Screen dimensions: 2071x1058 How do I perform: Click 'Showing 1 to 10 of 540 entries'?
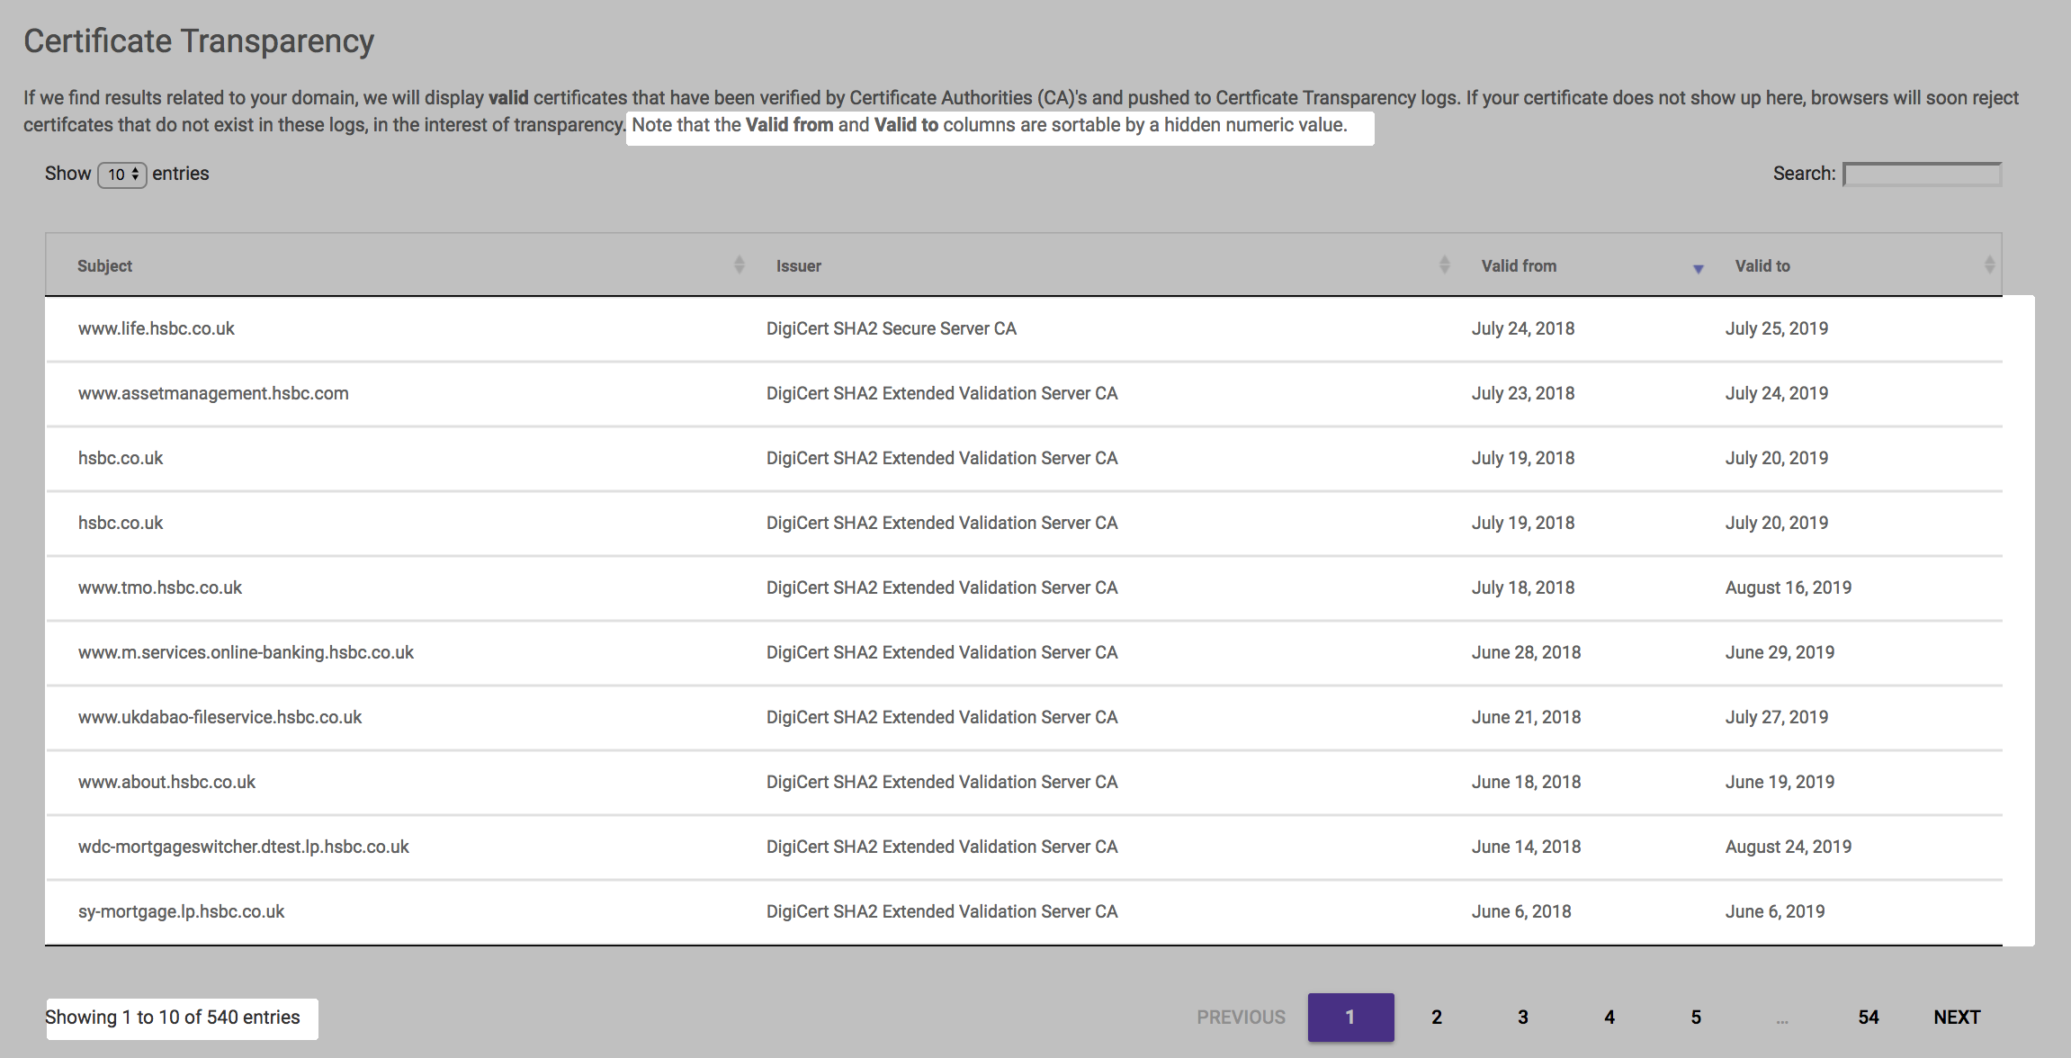click(173, 1018)
